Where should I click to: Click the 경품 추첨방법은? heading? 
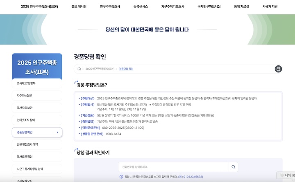click(x=92, y=85)
